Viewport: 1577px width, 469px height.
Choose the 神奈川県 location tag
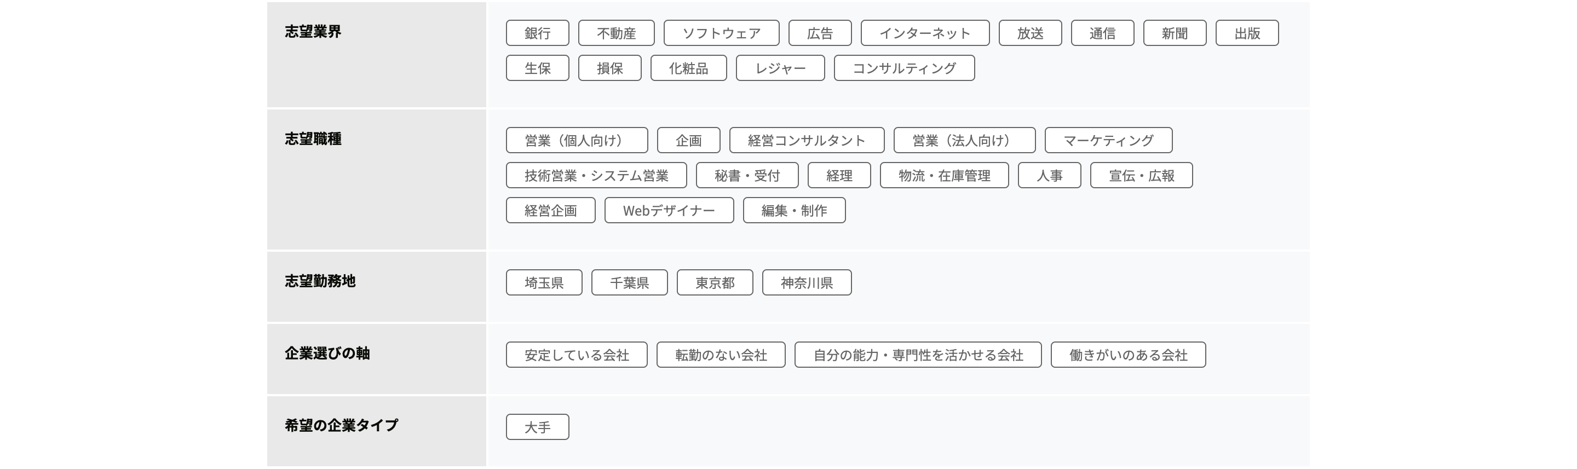coord(806,282)
